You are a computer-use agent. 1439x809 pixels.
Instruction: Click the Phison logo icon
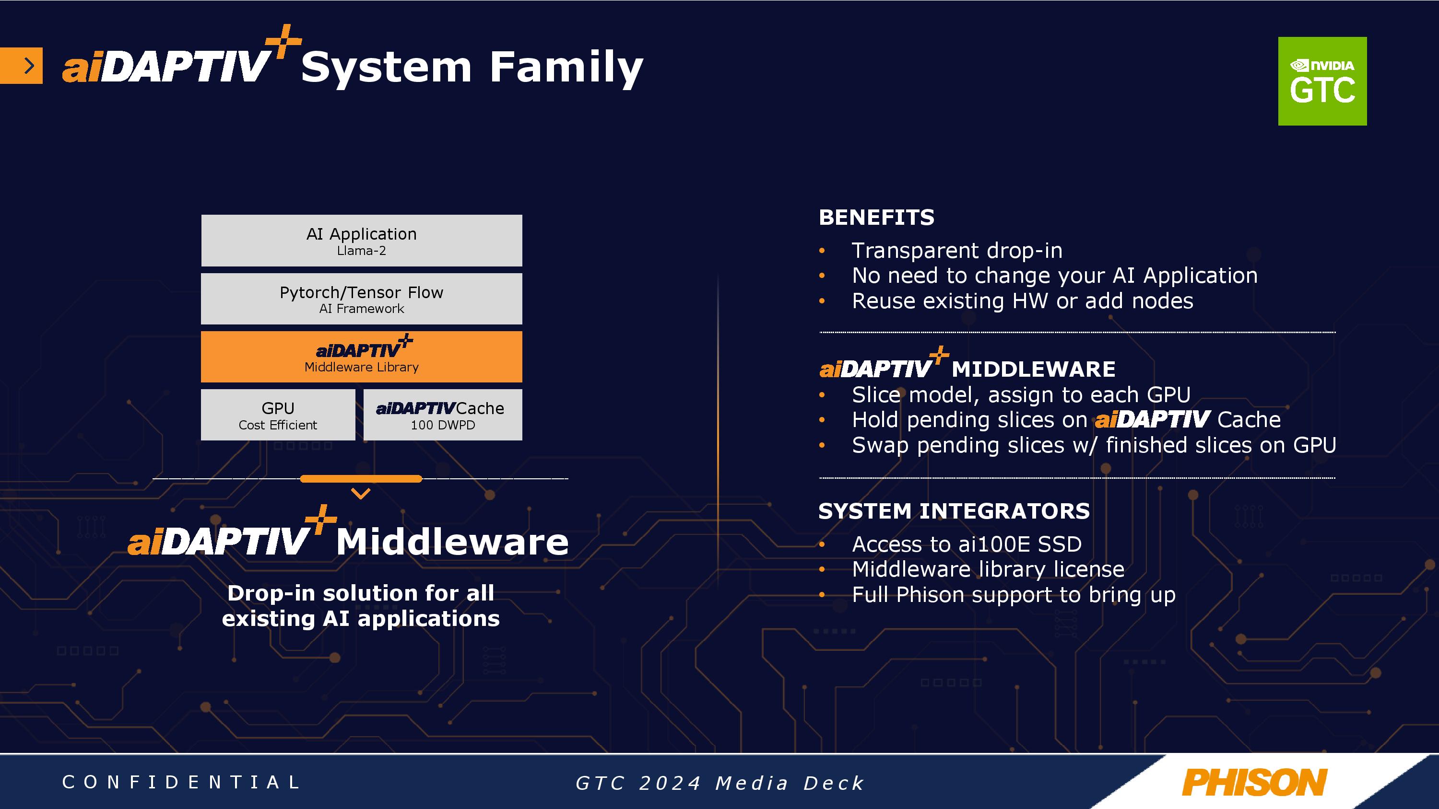click(1265, 780)
